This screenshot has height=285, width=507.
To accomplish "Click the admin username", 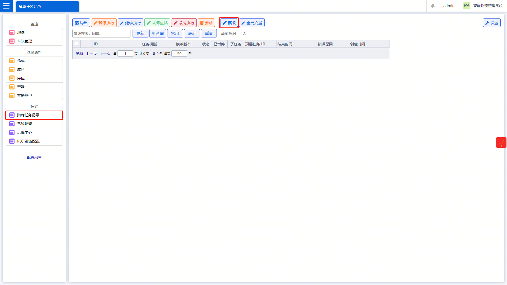I will [449, 6].
